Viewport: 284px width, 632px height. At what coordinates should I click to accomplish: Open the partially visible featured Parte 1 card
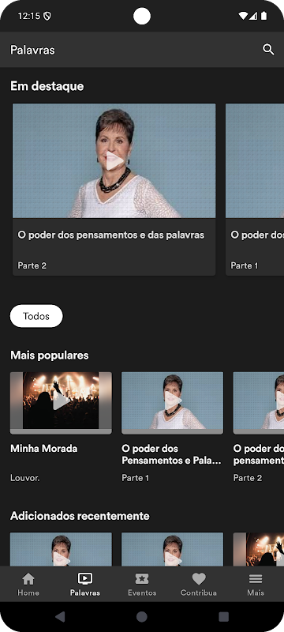tap(255, 190)
